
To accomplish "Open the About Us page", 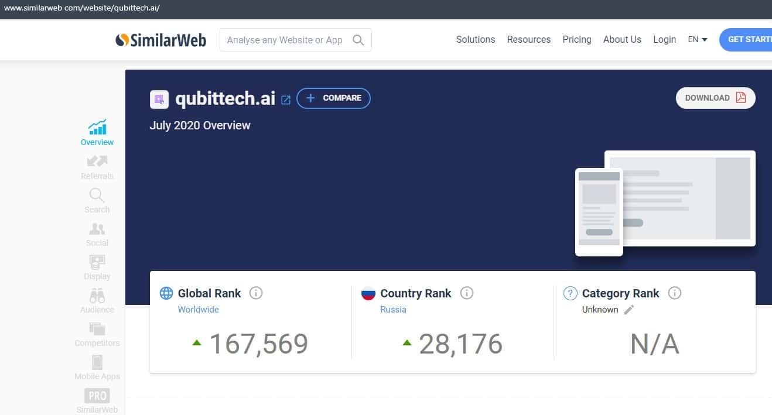I will coord(622,40).
